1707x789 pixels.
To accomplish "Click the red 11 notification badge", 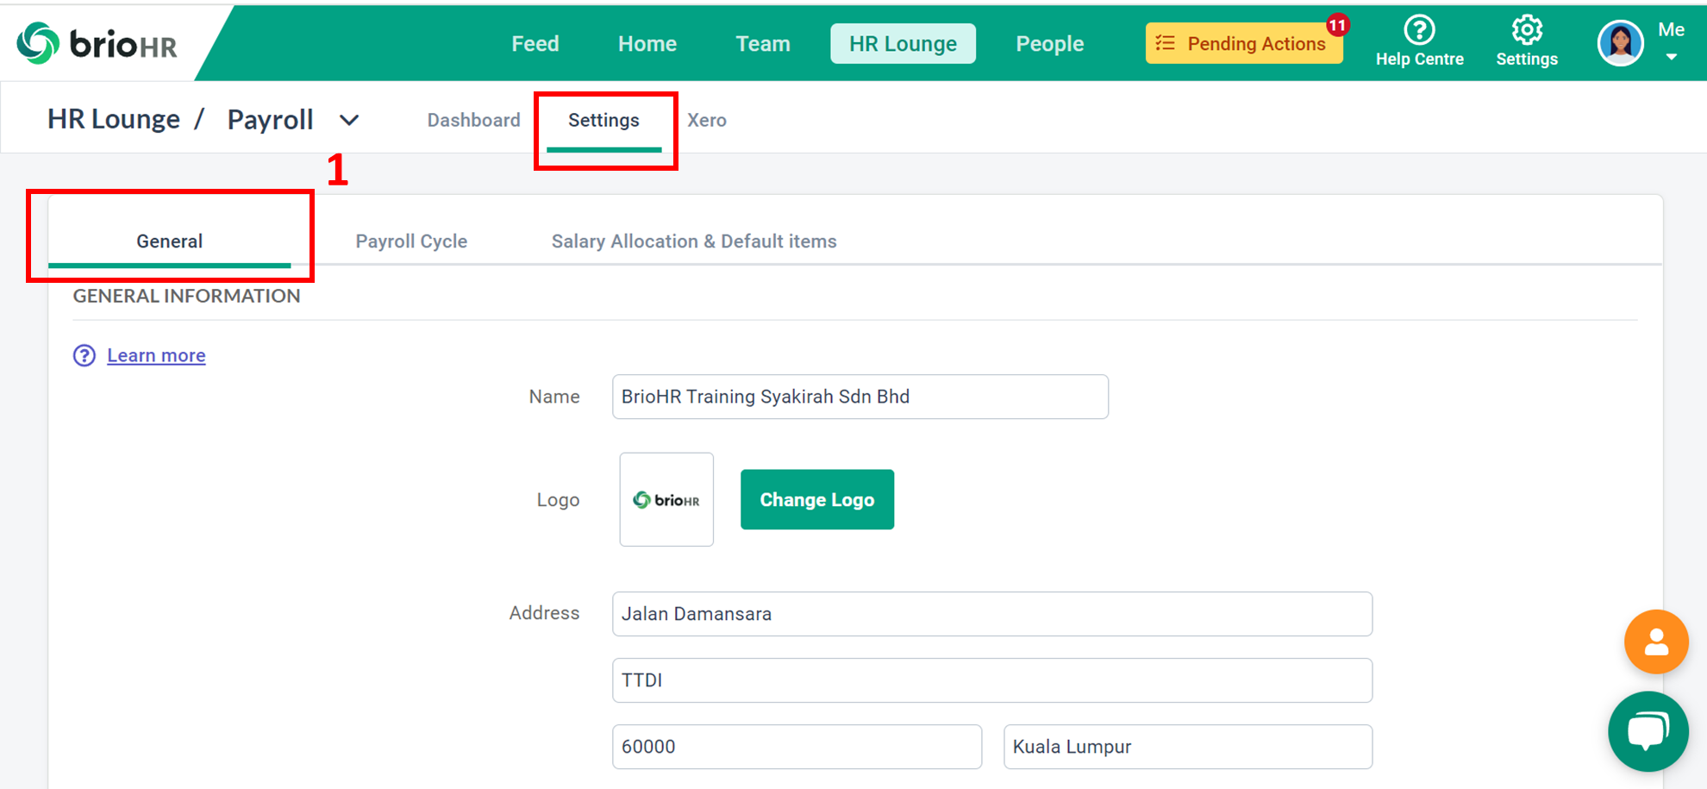I will pos(1337,25).
